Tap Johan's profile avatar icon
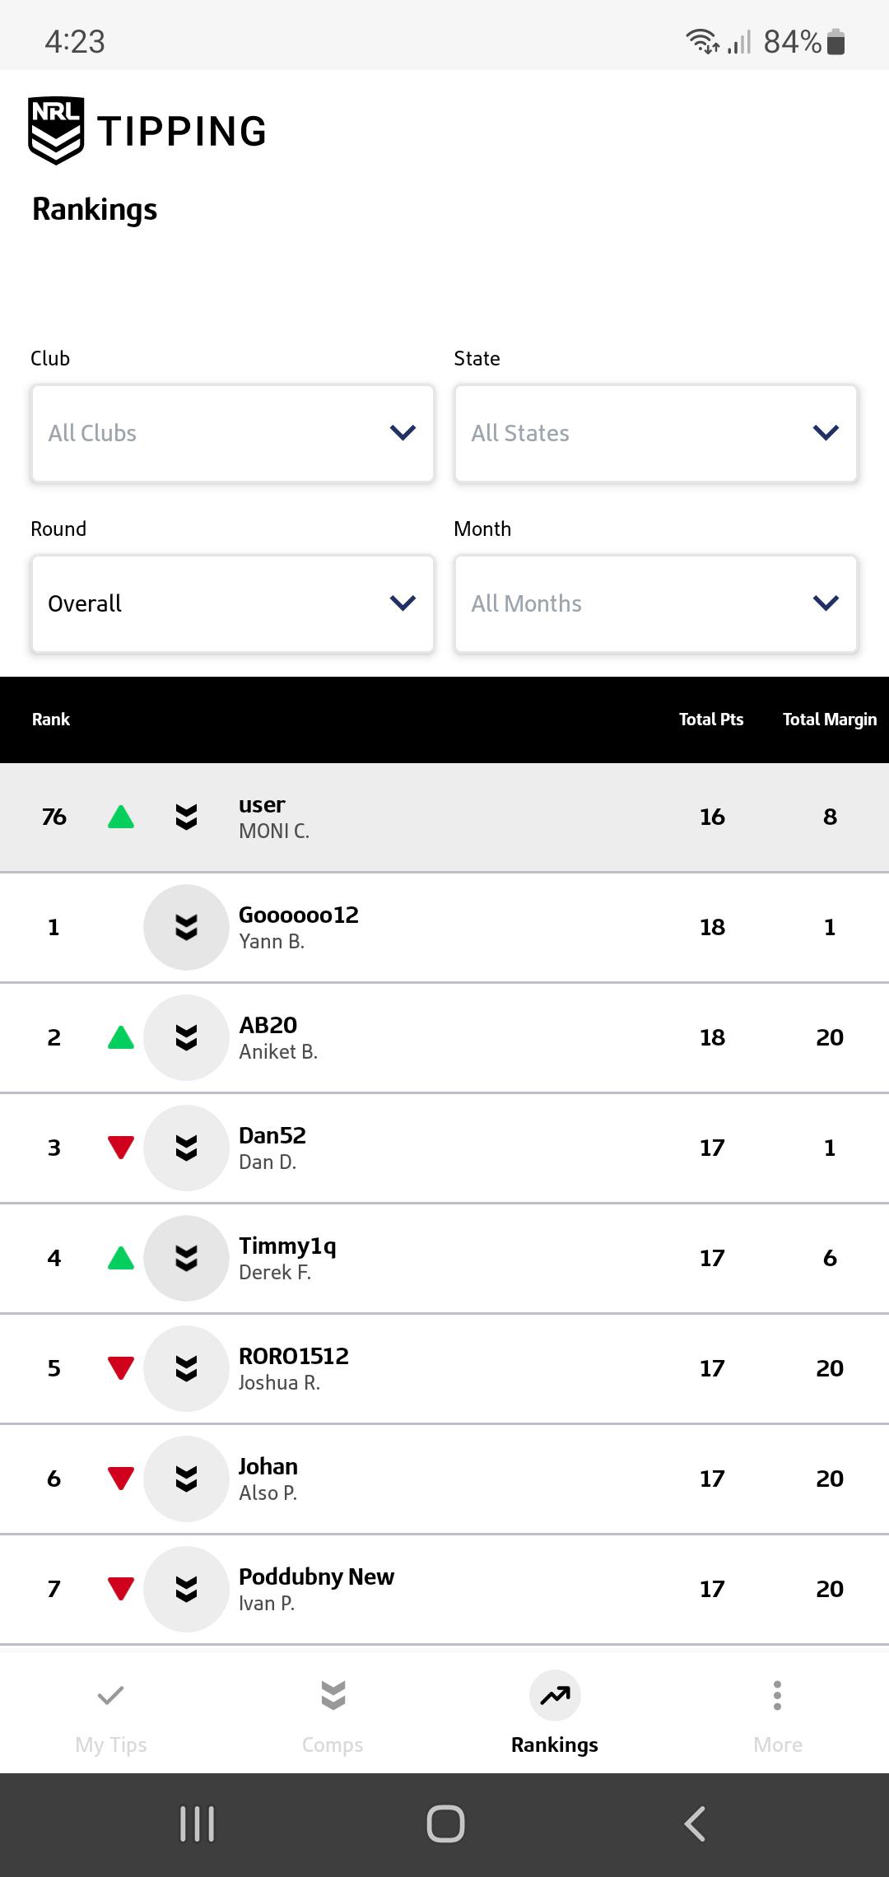 (x=186, y=1479)
